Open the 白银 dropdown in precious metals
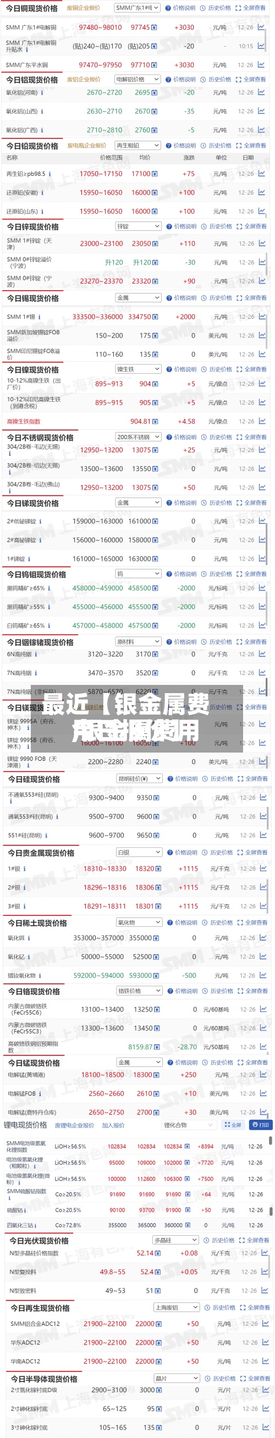Image resolution: width=275 pixels, height=1438 pixels. tap(139, 853)
